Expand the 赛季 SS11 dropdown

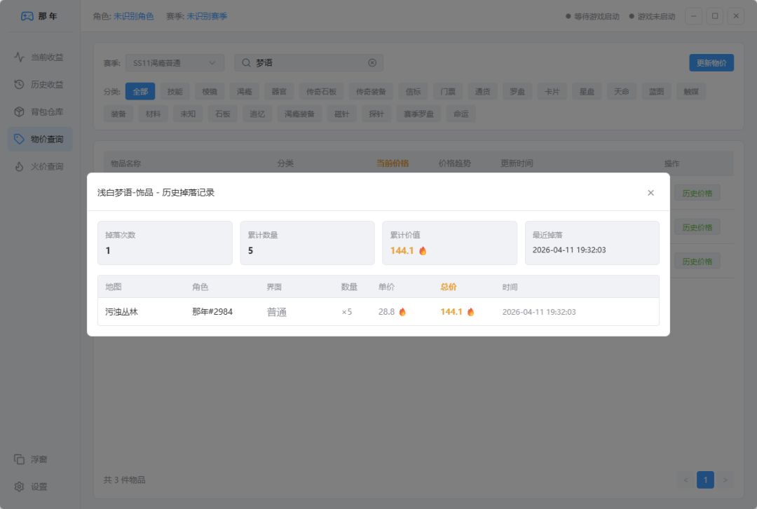click(175, 63)
